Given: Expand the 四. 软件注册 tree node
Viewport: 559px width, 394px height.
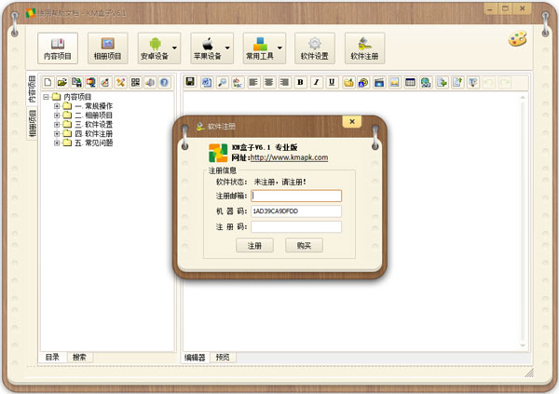Looking at the screenshot, I should point(57,134).
